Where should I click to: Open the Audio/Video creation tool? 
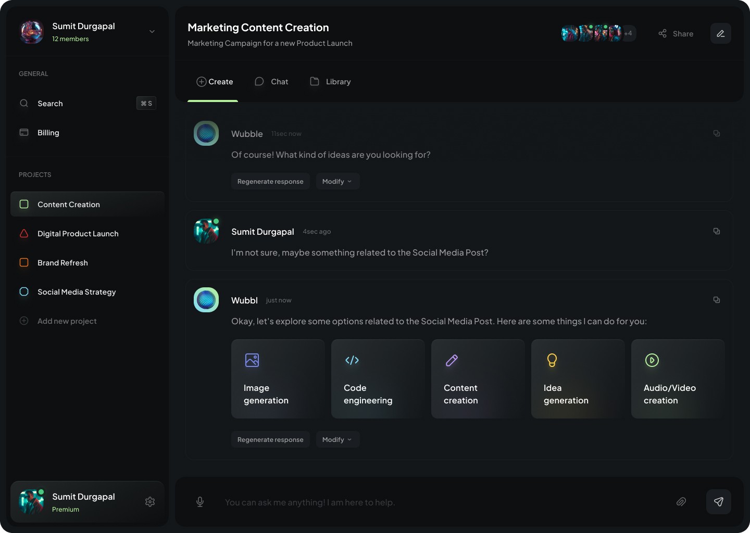tap(677, 379)
